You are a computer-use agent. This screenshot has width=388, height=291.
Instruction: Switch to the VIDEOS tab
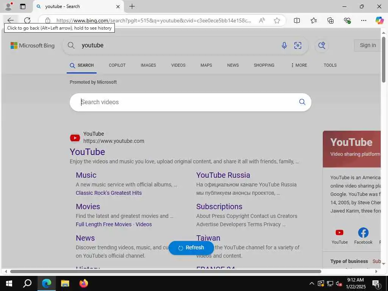[x=178, y=65]
